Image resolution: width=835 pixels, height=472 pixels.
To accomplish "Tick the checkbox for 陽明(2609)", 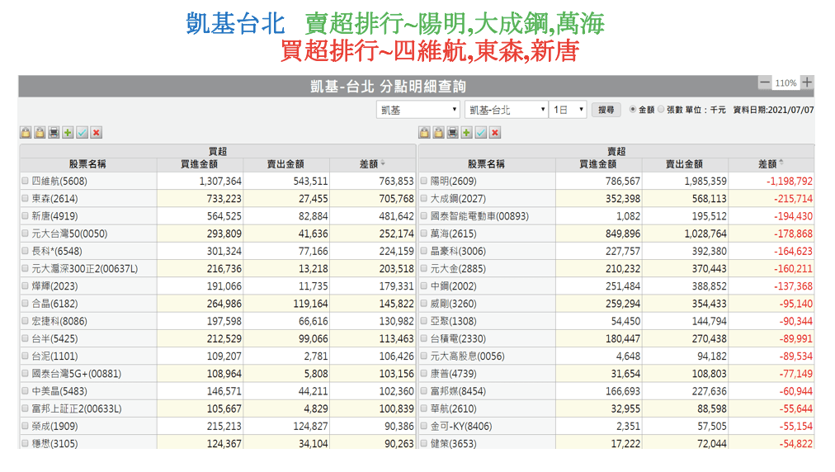I will click(423, 182).
